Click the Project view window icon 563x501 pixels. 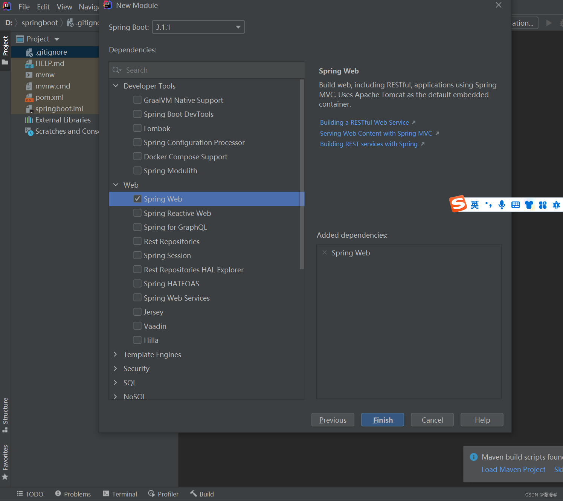click(x=20, y=39)
